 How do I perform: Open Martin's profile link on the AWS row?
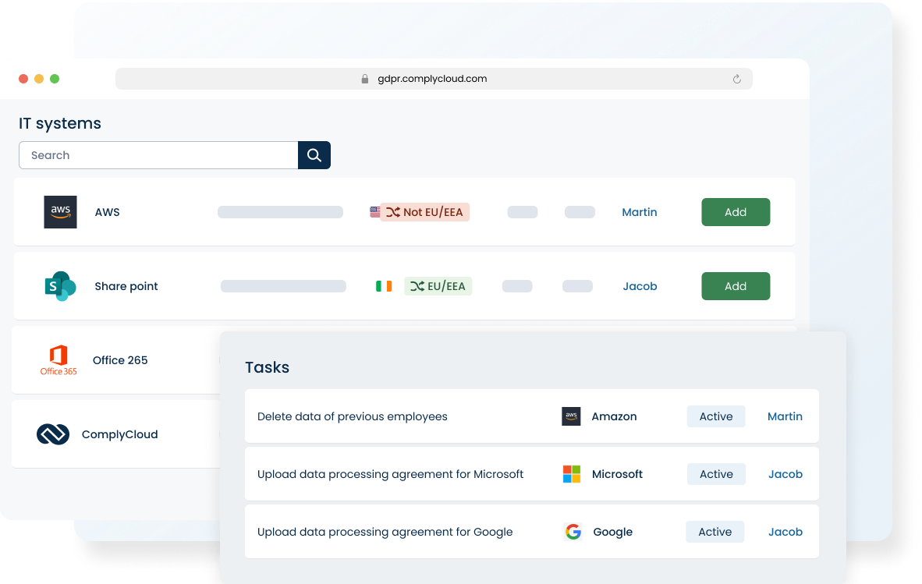click(x=639, y=211)
